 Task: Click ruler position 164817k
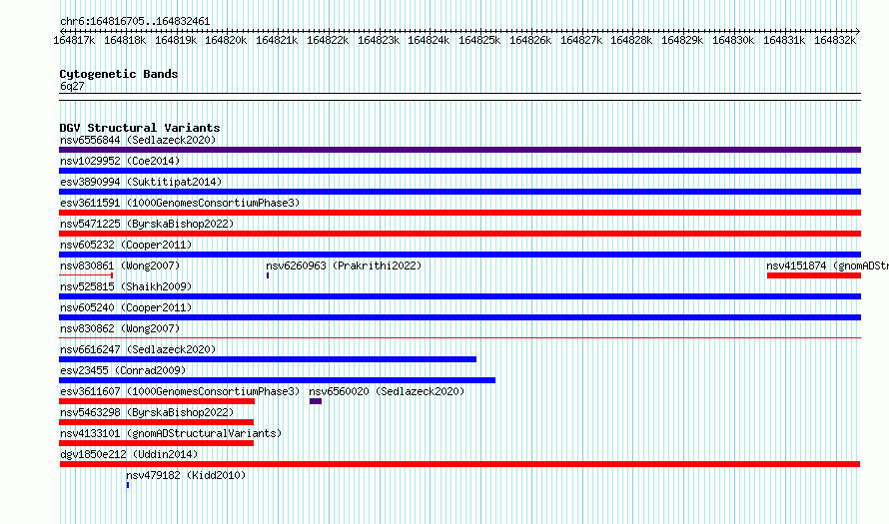click(x=74, y=40)
